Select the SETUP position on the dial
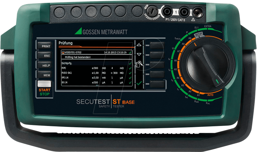Image resolution: width=257 pixels, height=152 pixels. (x=199, y=34)
